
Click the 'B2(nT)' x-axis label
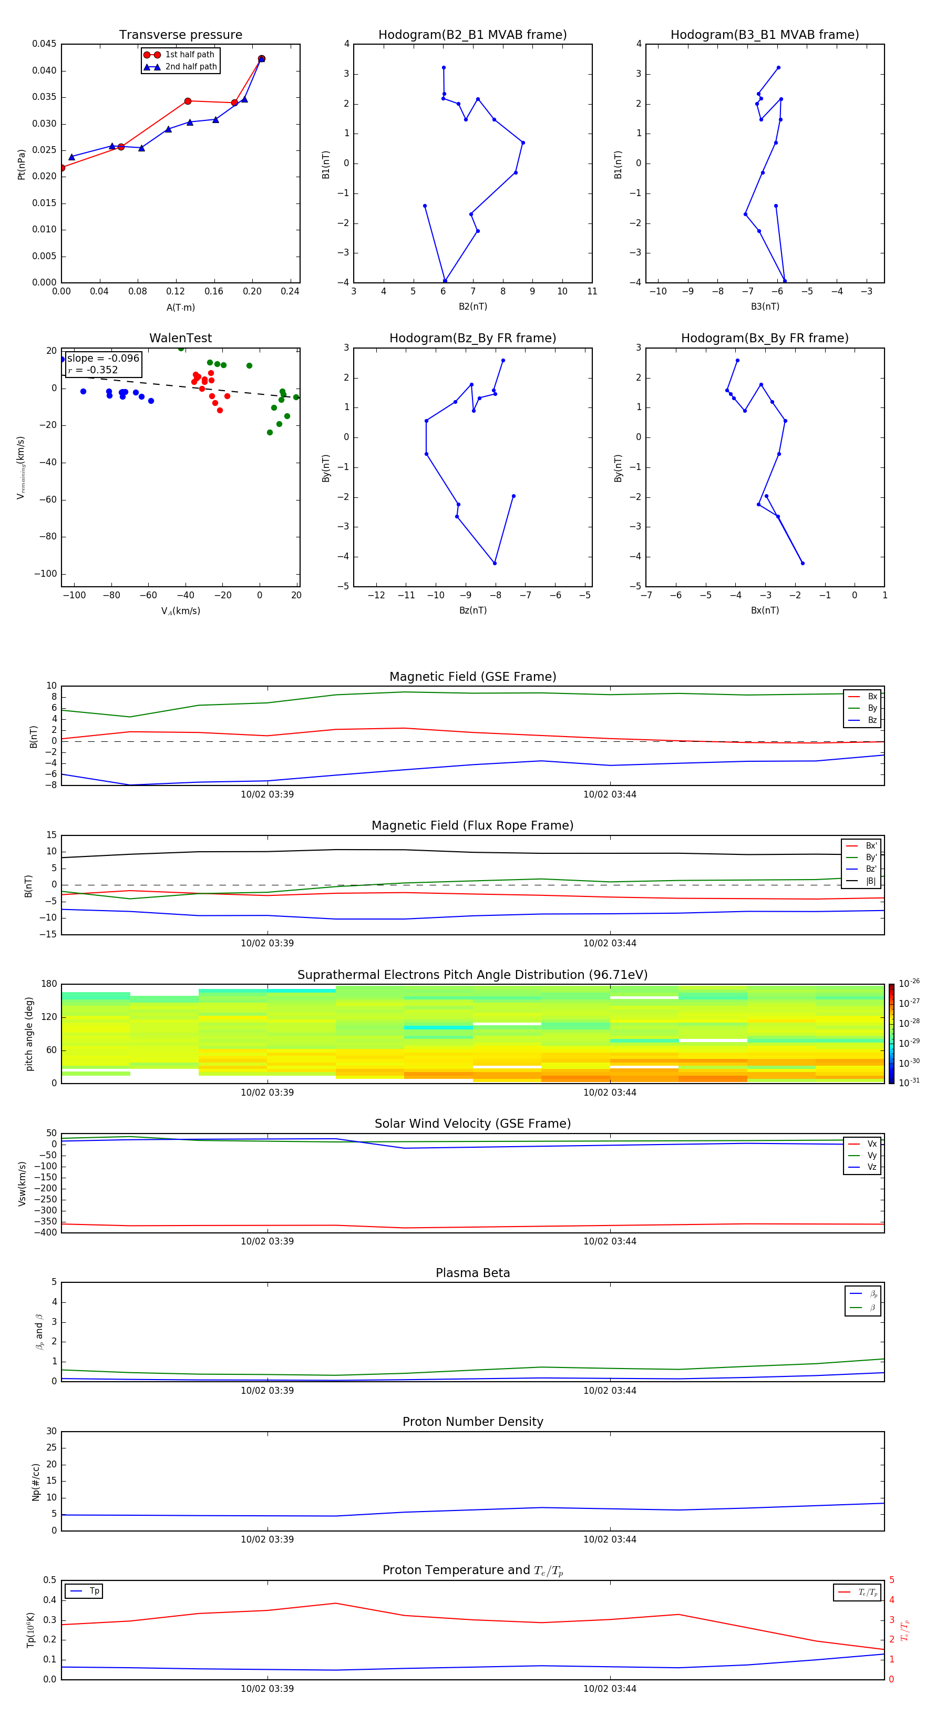click(472, 307)
